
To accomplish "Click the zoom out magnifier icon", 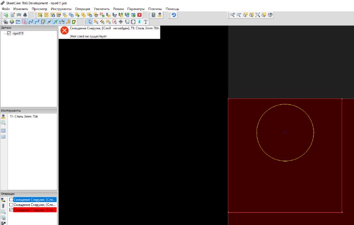I will (x=239, y=15).
